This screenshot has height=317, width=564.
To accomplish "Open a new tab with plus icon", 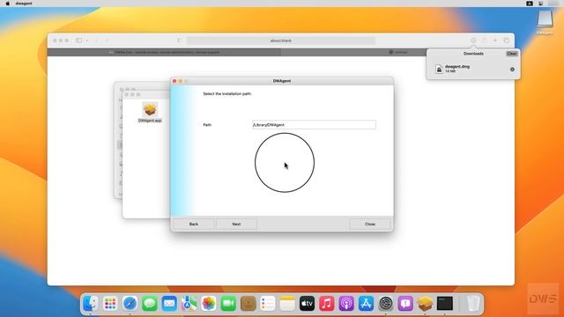I will [495, 41].
